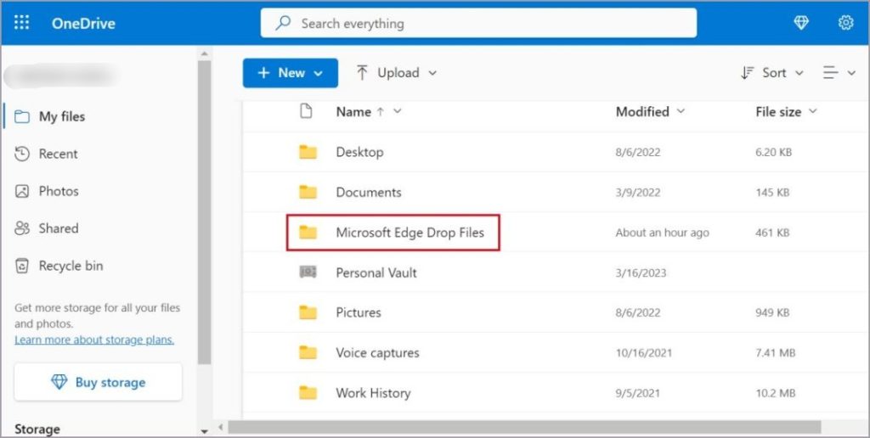This screenshot has height=438, width=870.
Task: Open the Work History folder name
Action: click(x=374, y=393)
